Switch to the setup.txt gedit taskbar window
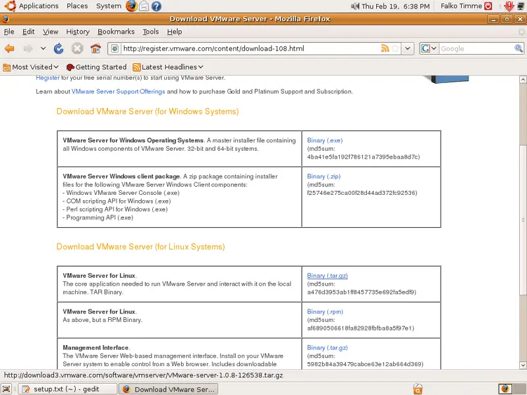This screenshot has height=395, width=527. point(67,389)
